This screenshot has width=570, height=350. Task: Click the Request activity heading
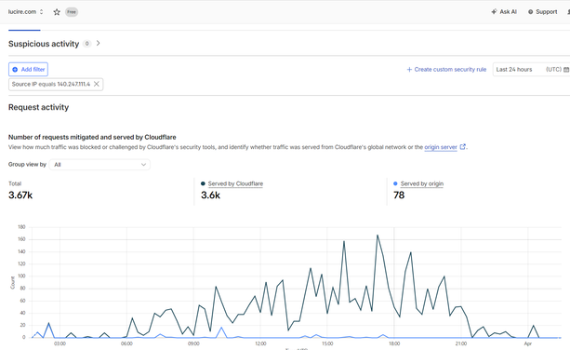(38, 107)
